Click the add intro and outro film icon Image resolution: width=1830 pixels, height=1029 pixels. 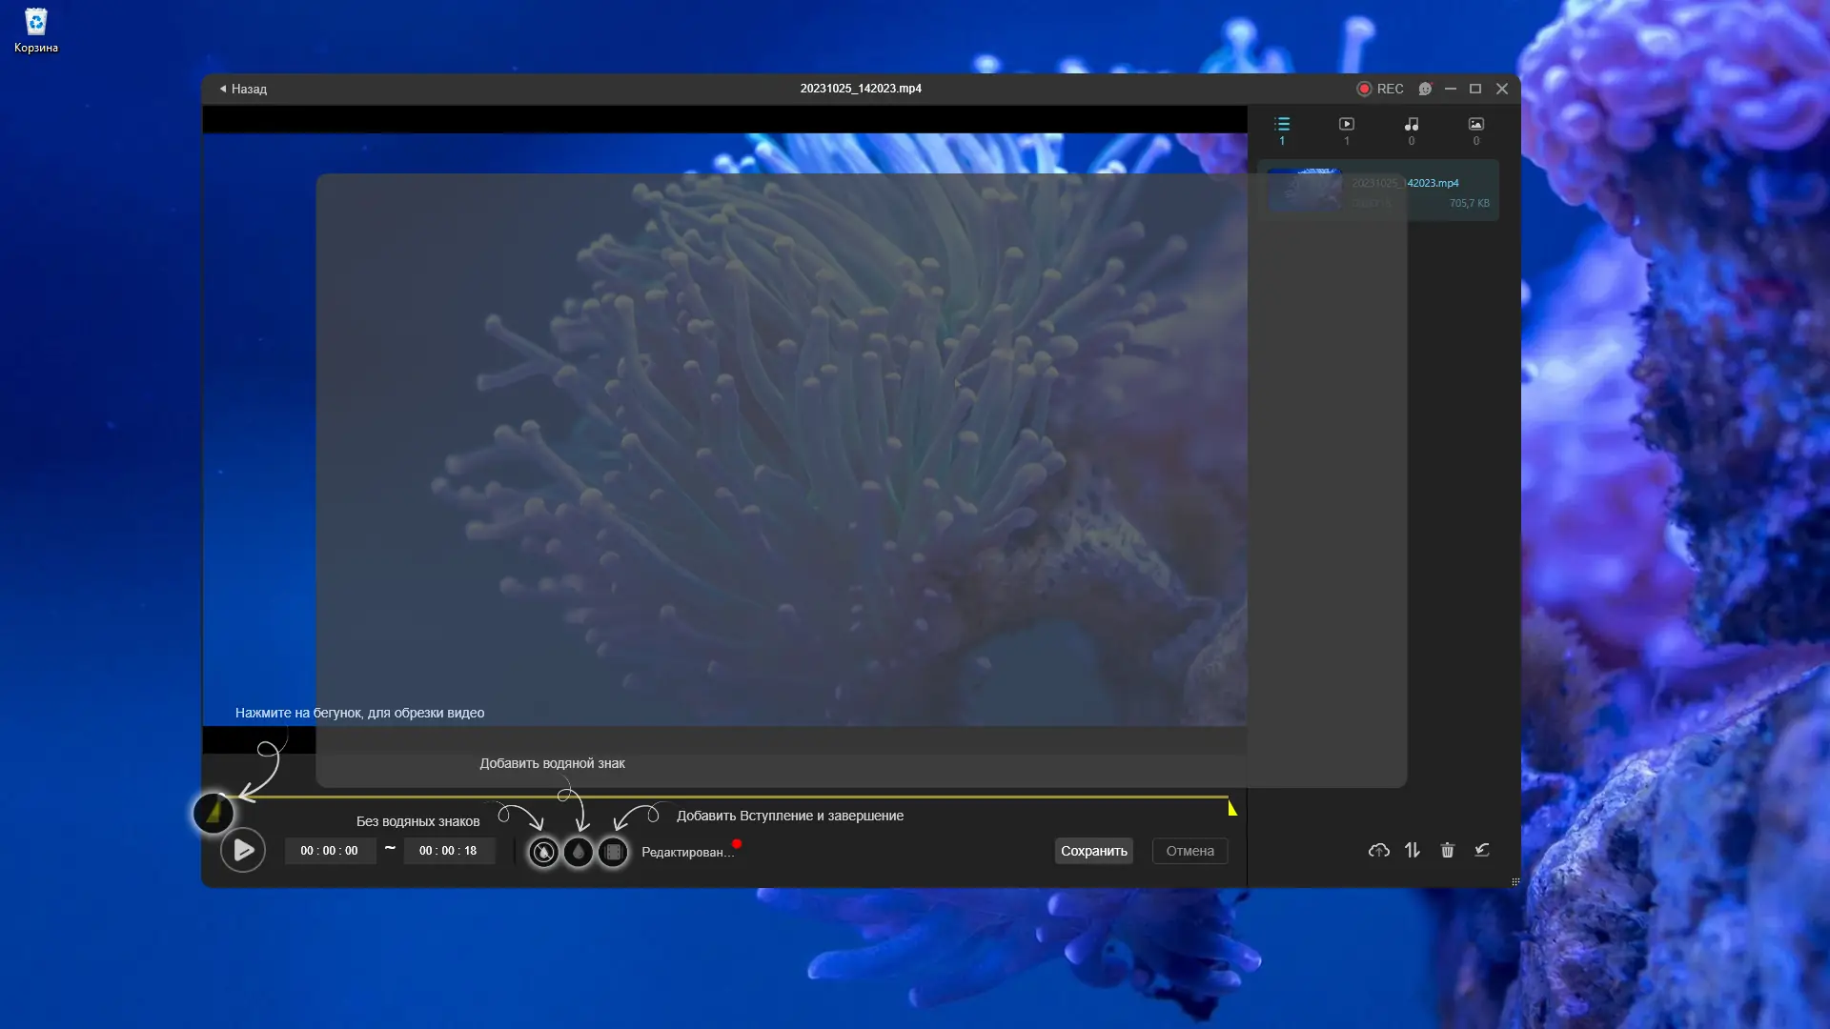click(613, 852)
